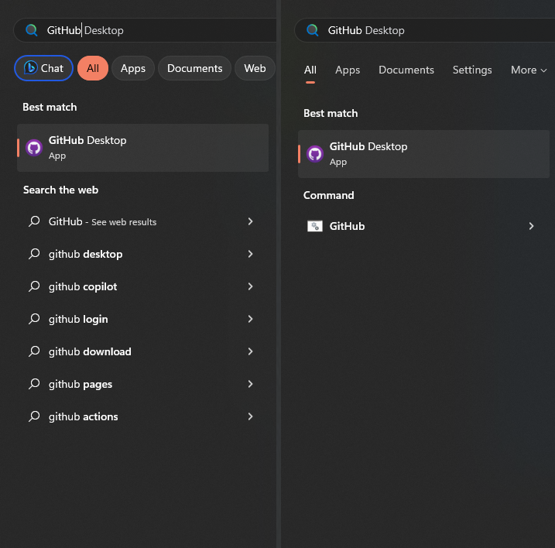Switch to the Documents tab in right panel

406,70
